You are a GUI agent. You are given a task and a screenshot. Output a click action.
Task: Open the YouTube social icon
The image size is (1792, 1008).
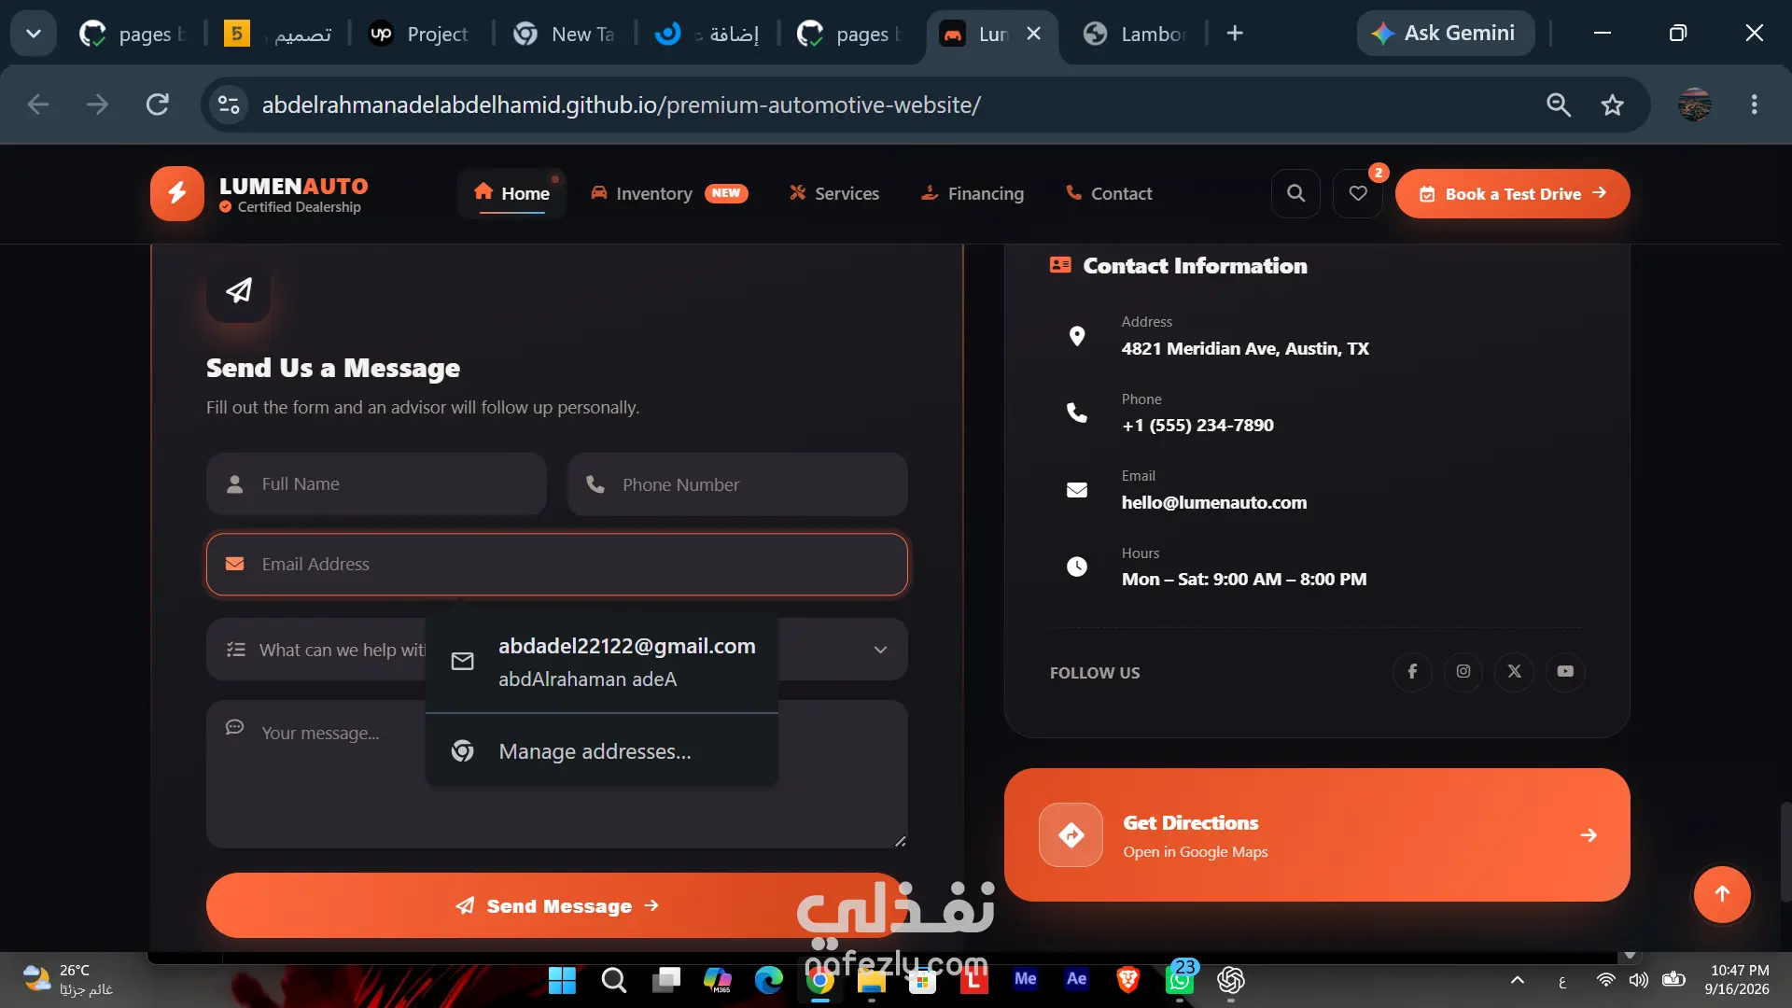[1565, 671]
